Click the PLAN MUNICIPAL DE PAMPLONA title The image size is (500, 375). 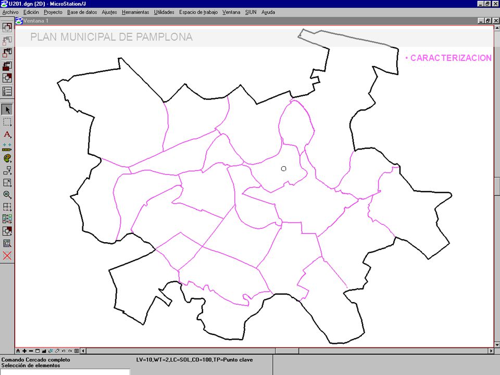tap(111, 37)
